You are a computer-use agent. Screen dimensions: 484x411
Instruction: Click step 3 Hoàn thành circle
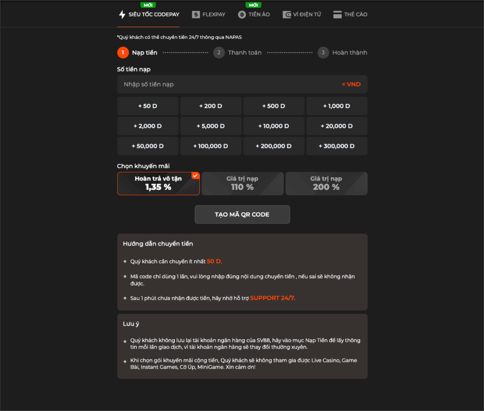click(323, 52)
